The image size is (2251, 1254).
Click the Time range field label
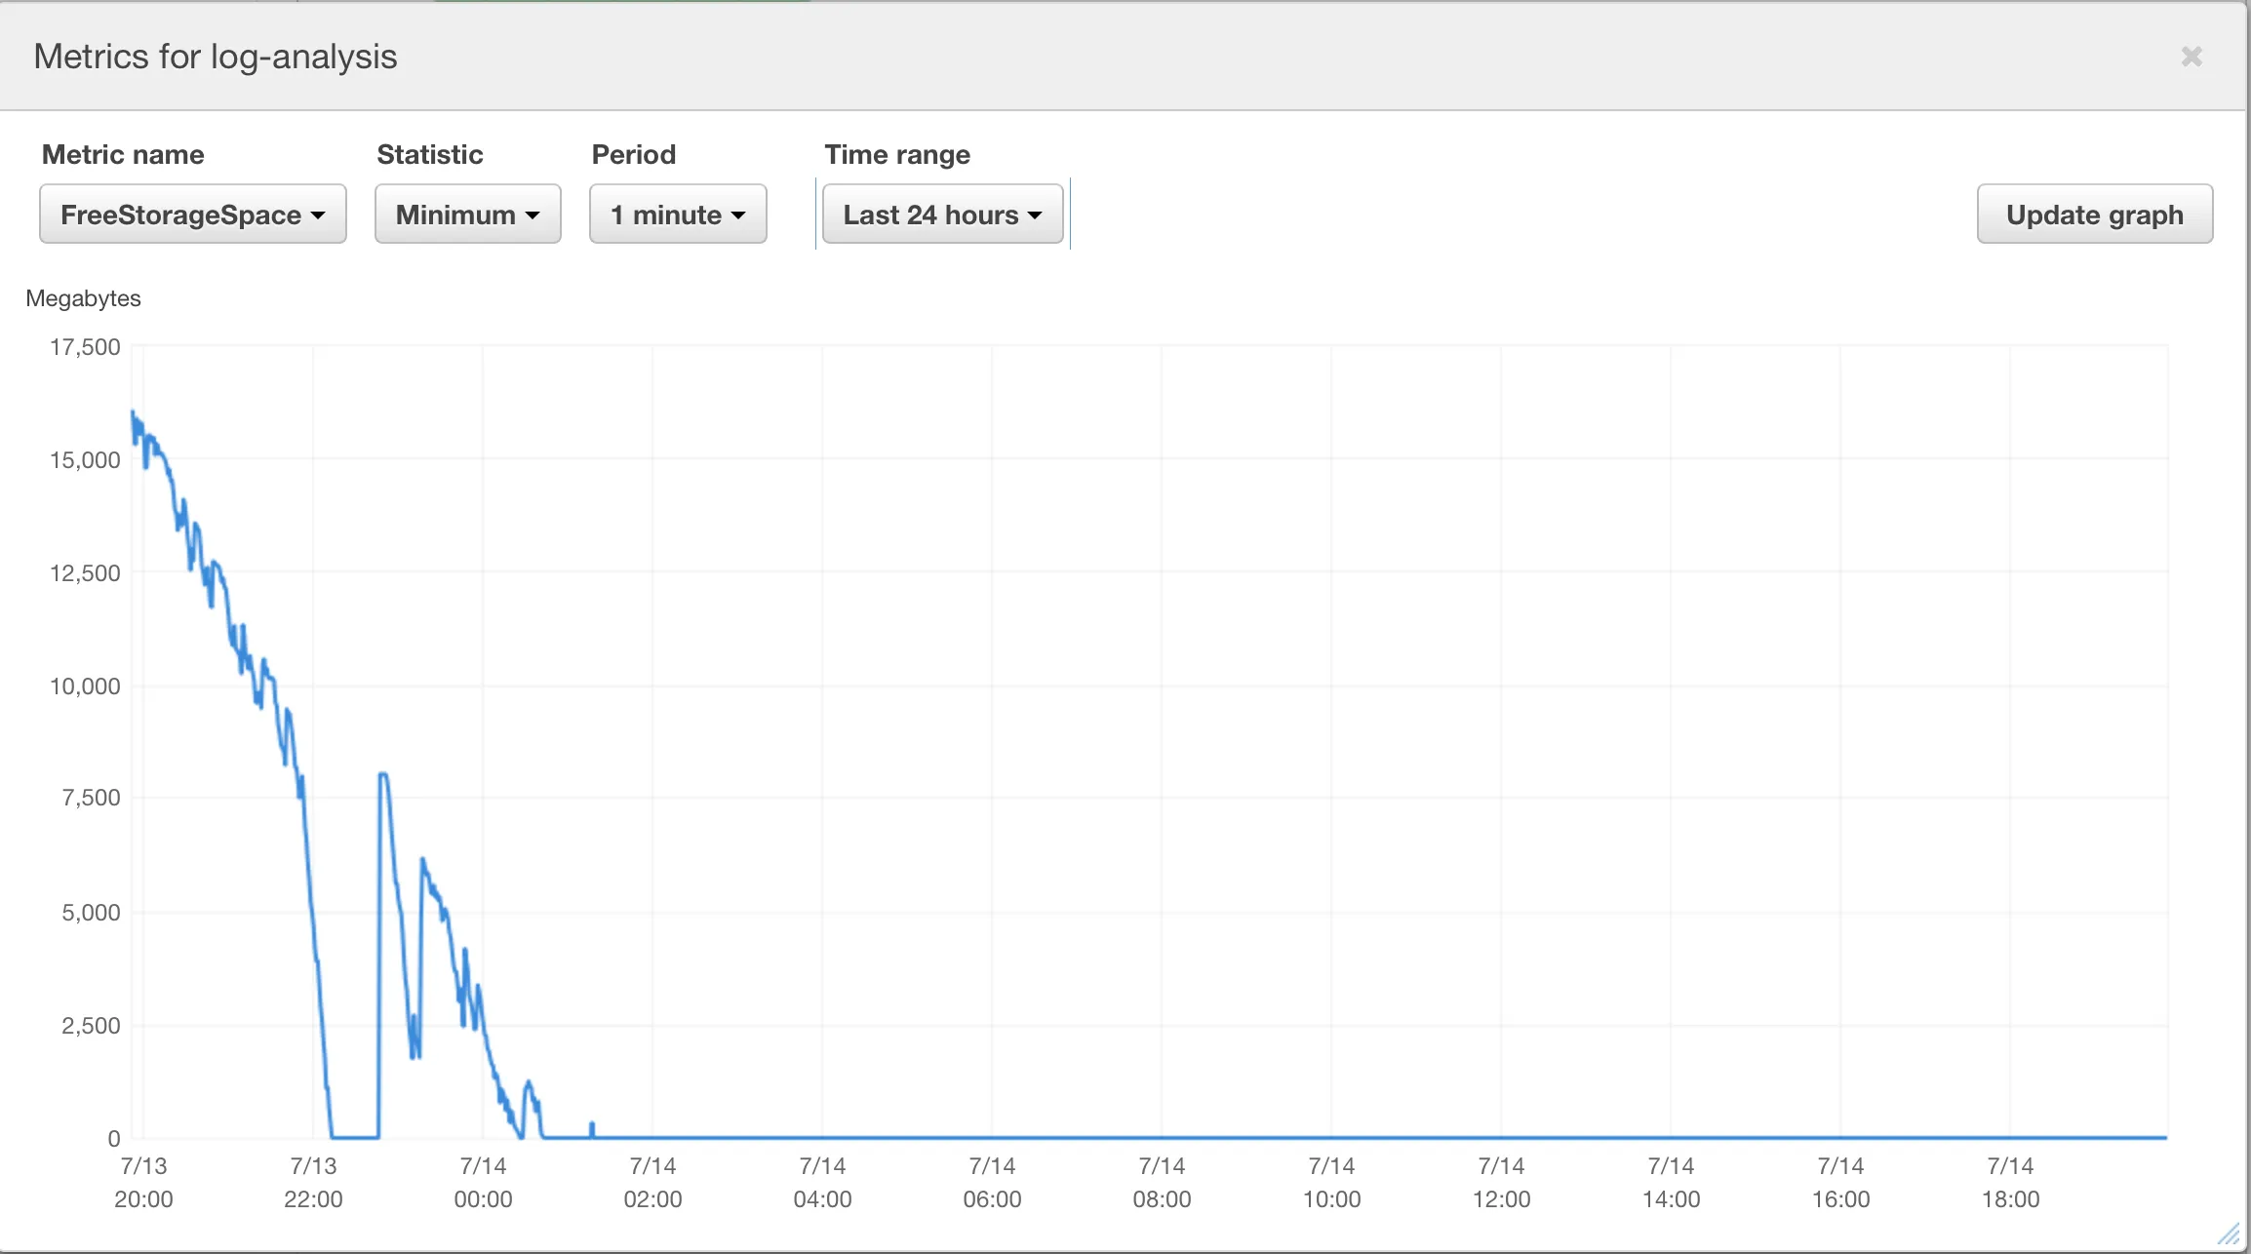click(897, 154)
